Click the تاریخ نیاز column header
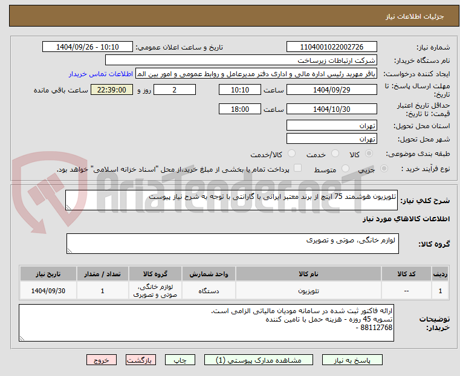Viewport: 460px width, 376px height. pyautogui.click(x=48, y=274)
